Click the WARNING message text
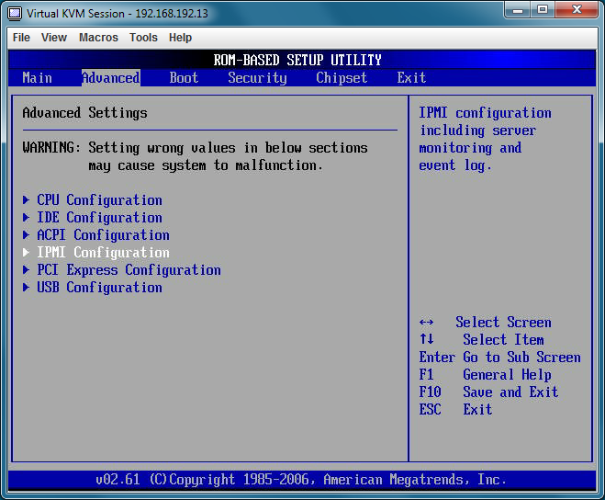Screen dimensions: 605x500 coord(196,156)
